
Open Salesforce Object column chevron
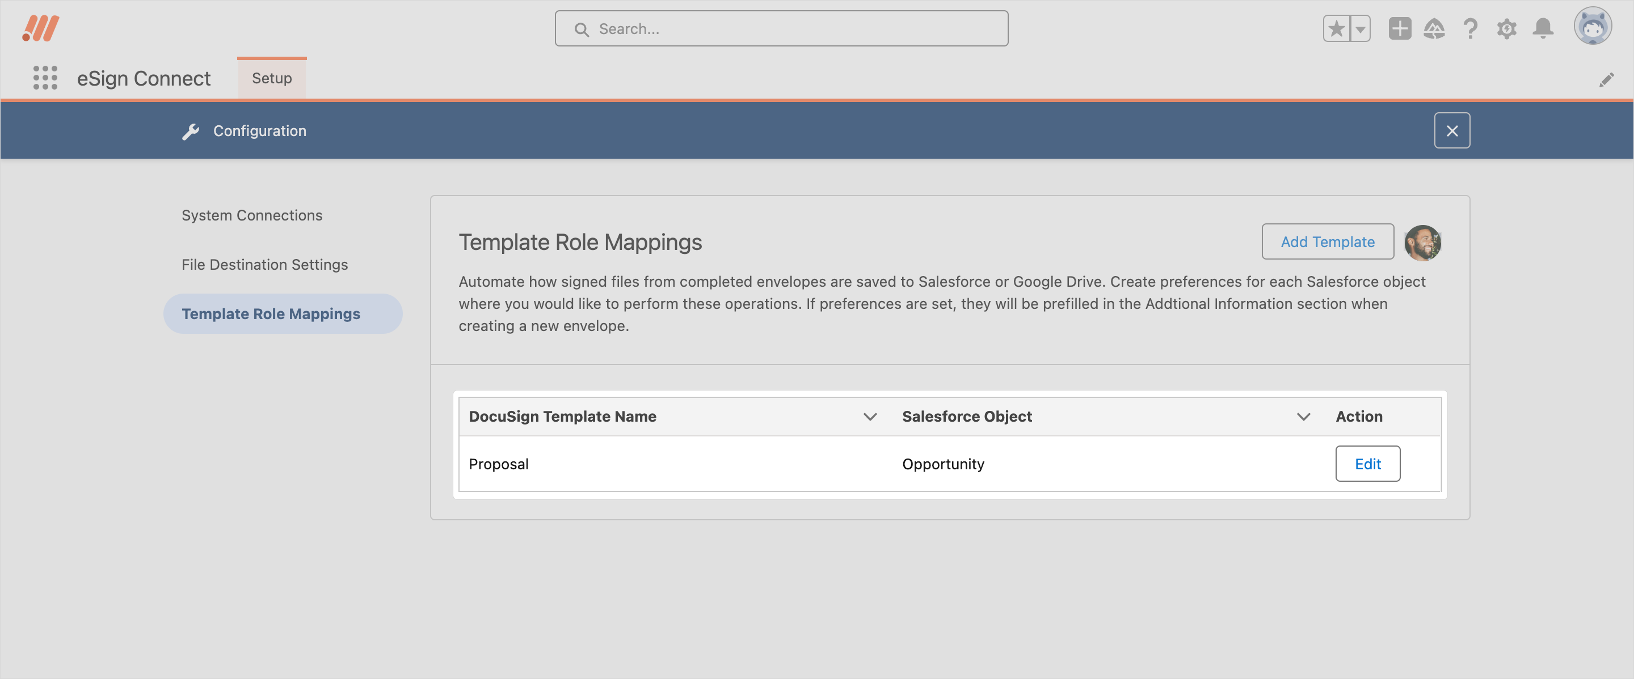tap(1303, 416)
